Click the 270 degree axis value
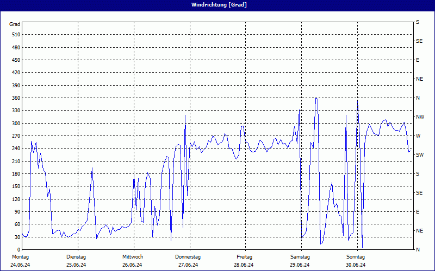This screenshot has width=435, height=271. (15, 136)
